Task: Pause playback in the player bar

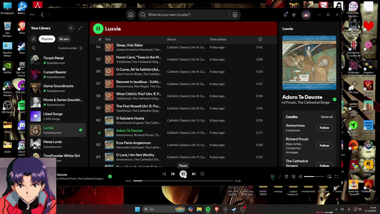Action: tap(183, 174)
